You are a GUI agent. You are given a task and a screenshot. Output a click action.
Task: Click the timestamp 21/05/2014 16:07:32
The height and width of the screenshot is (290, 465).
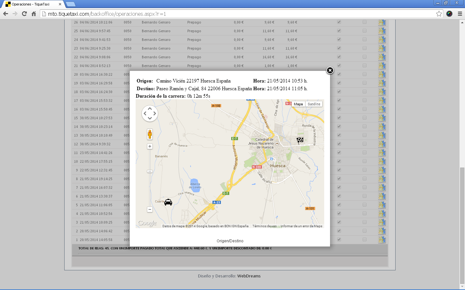pyautogui.click(x=96, y=188)
